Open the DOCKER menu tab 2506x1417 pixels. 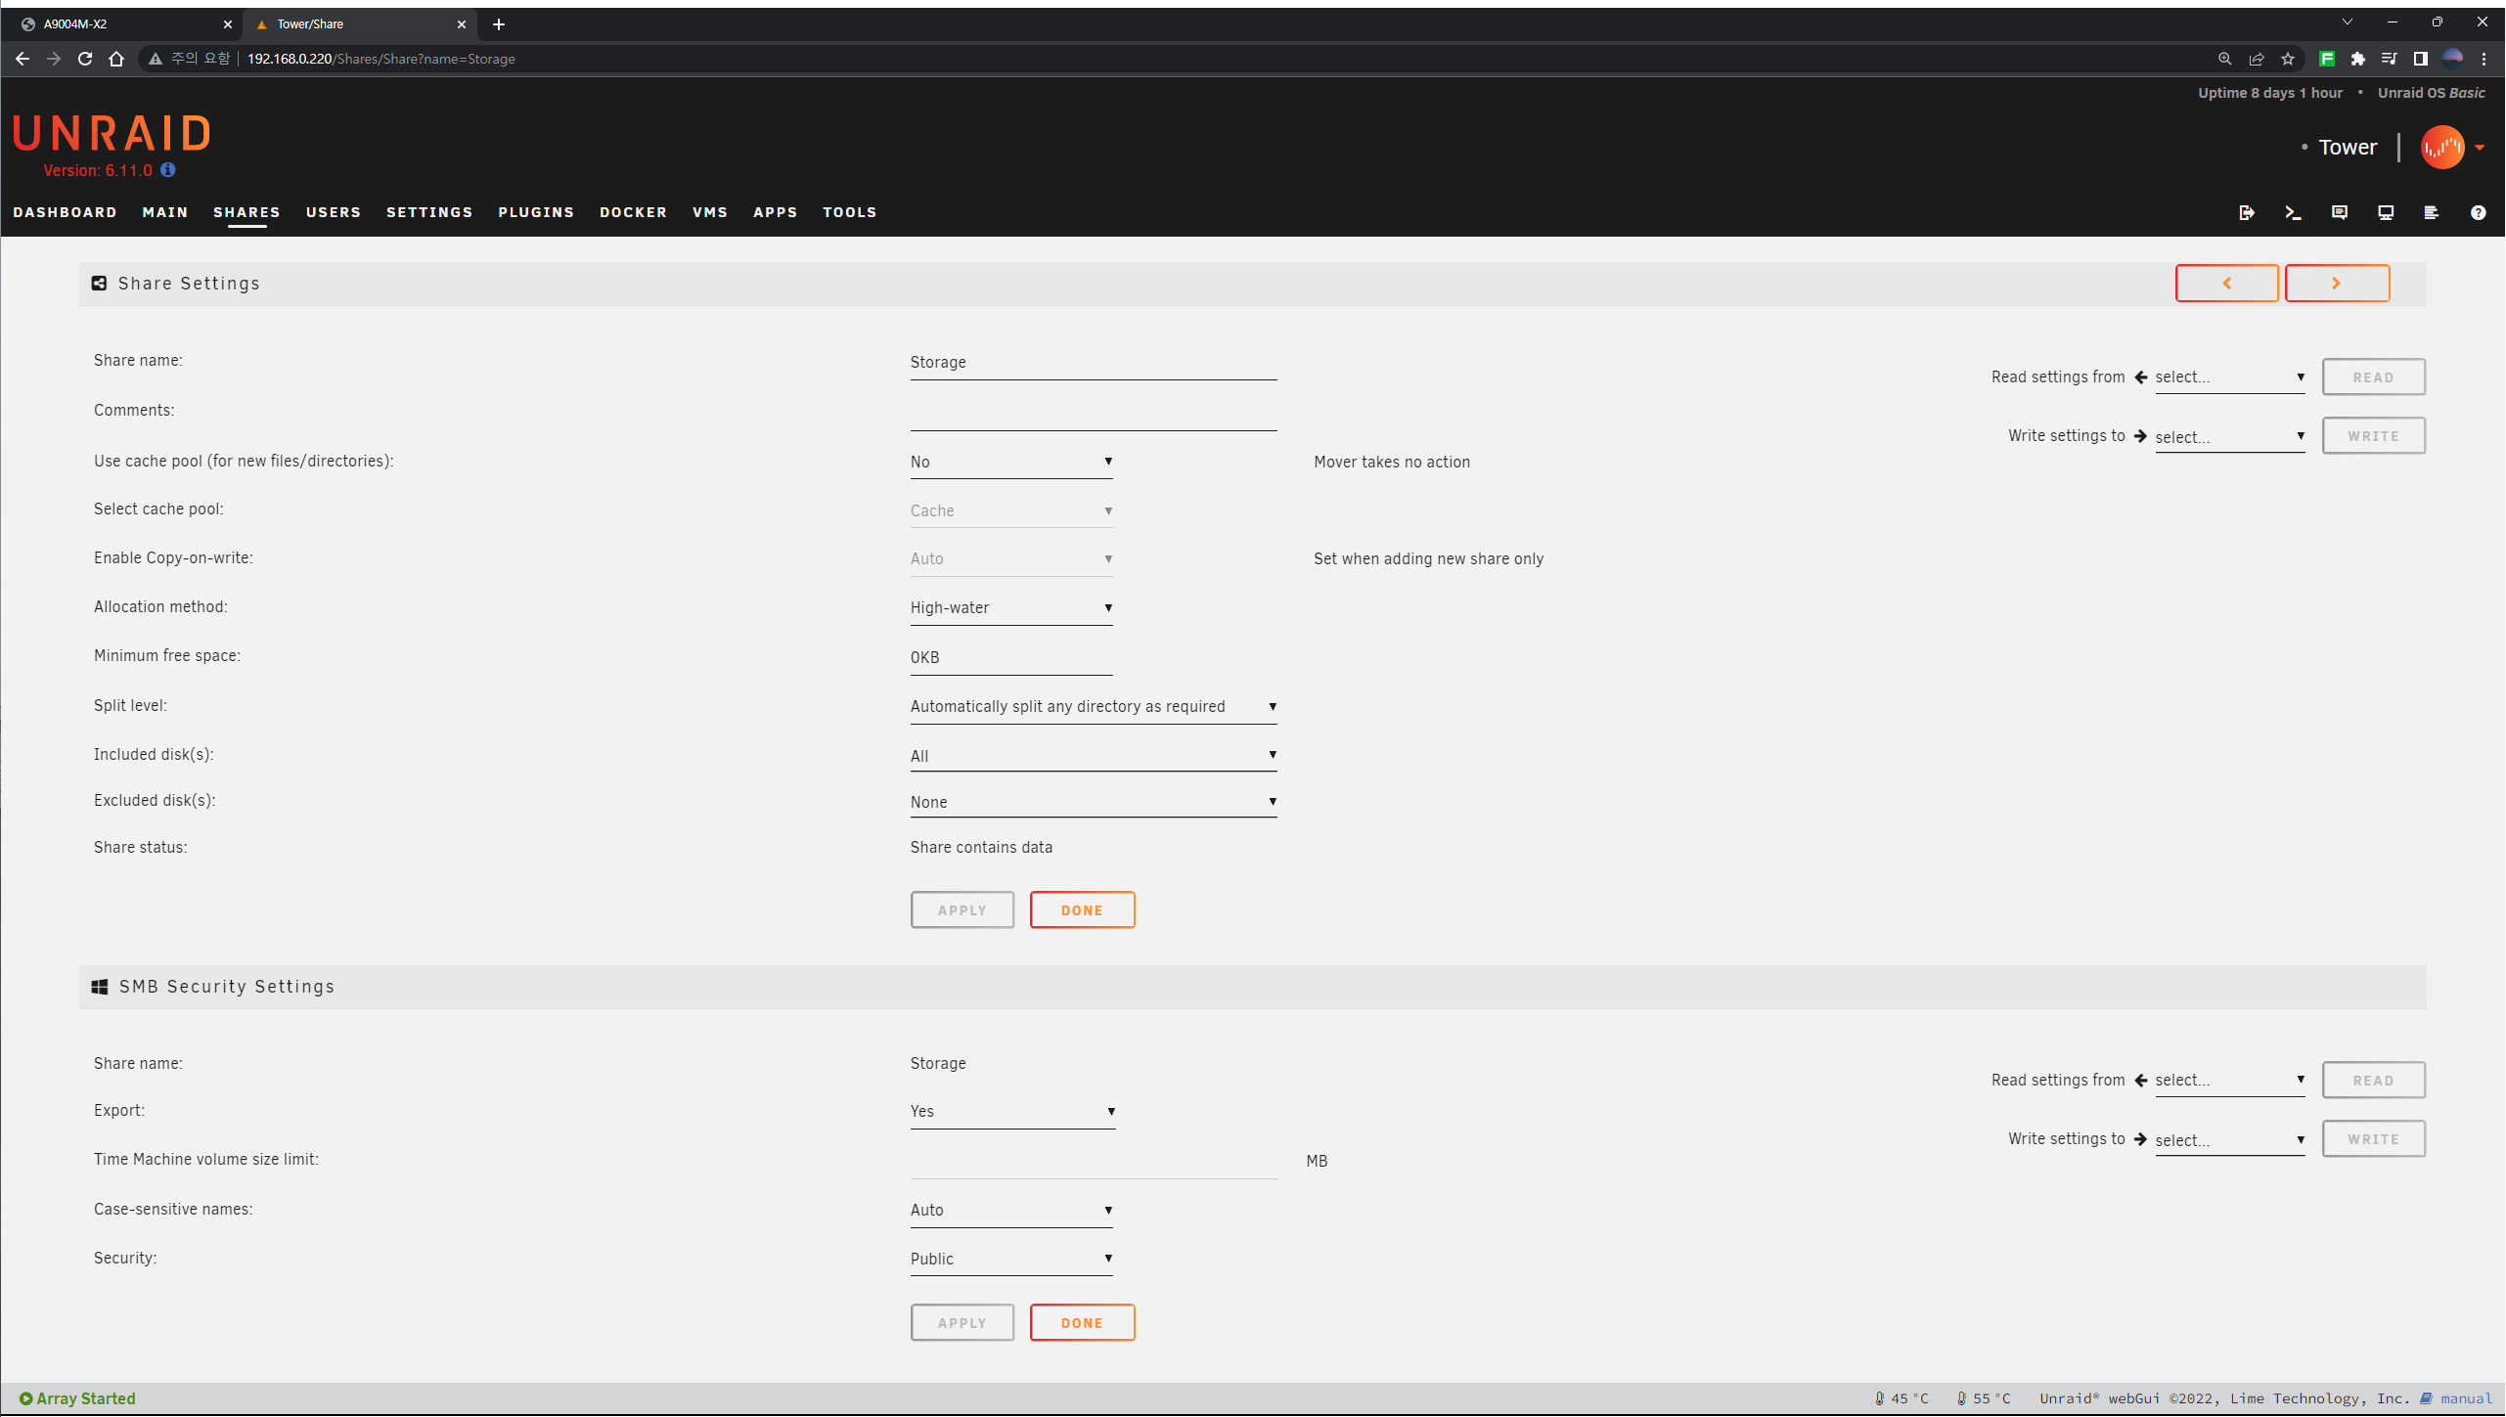tap(633, 212)
